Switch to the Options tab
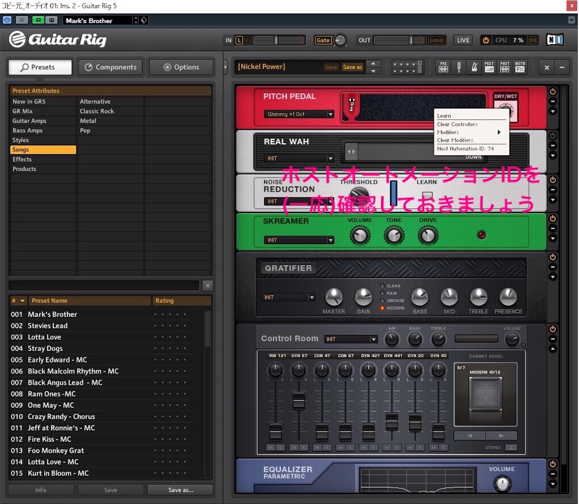The image size is (579, 504). (182, 67)
